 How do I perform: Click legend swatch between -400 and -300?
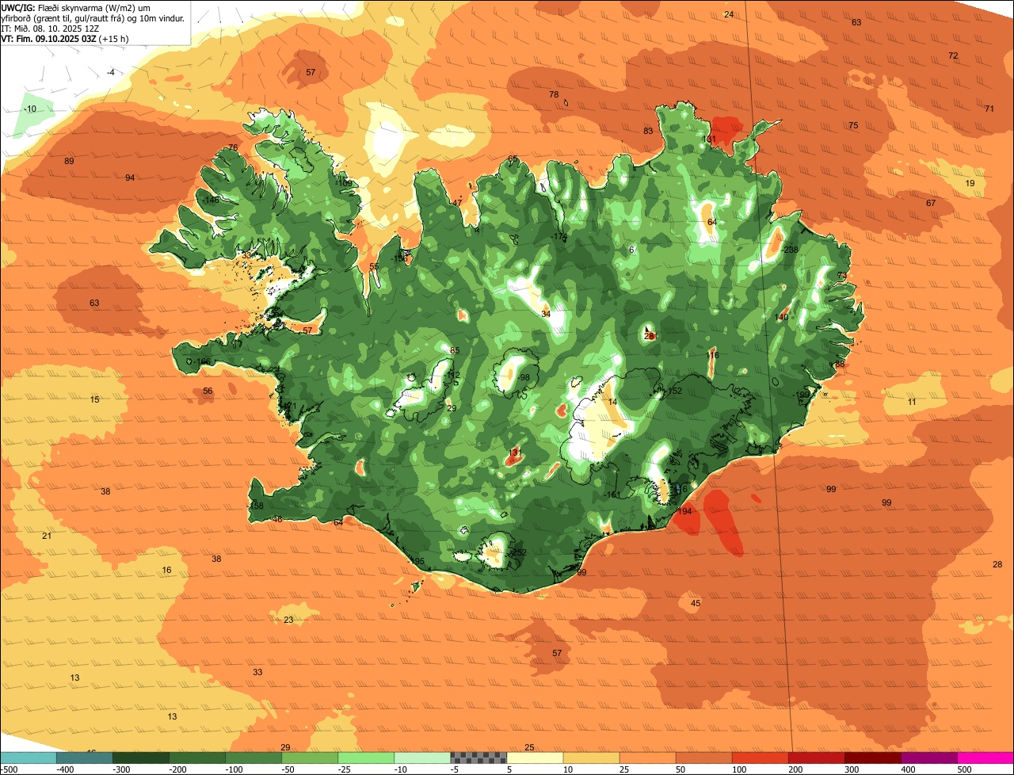(86, 758)
